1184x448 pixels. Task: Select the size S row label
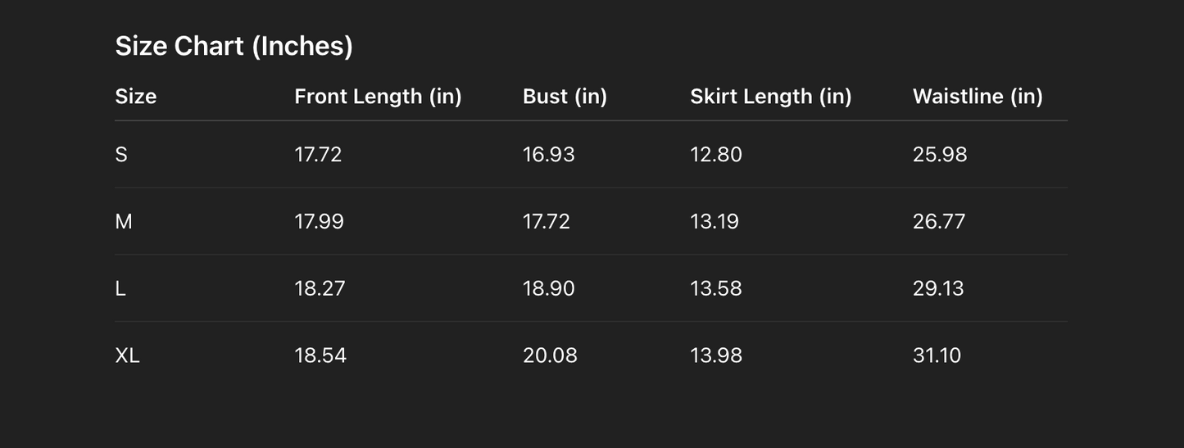(x=121, y=155)
